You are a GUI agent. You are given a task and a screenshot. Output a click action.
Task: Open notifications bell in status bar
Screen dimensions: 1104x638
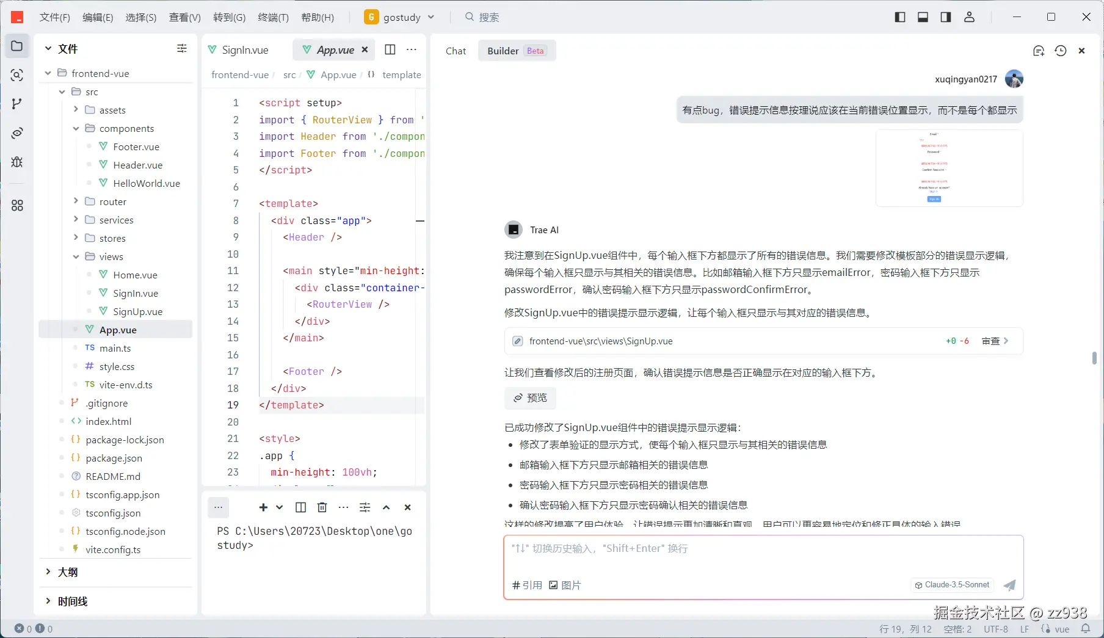point(1086,629)
